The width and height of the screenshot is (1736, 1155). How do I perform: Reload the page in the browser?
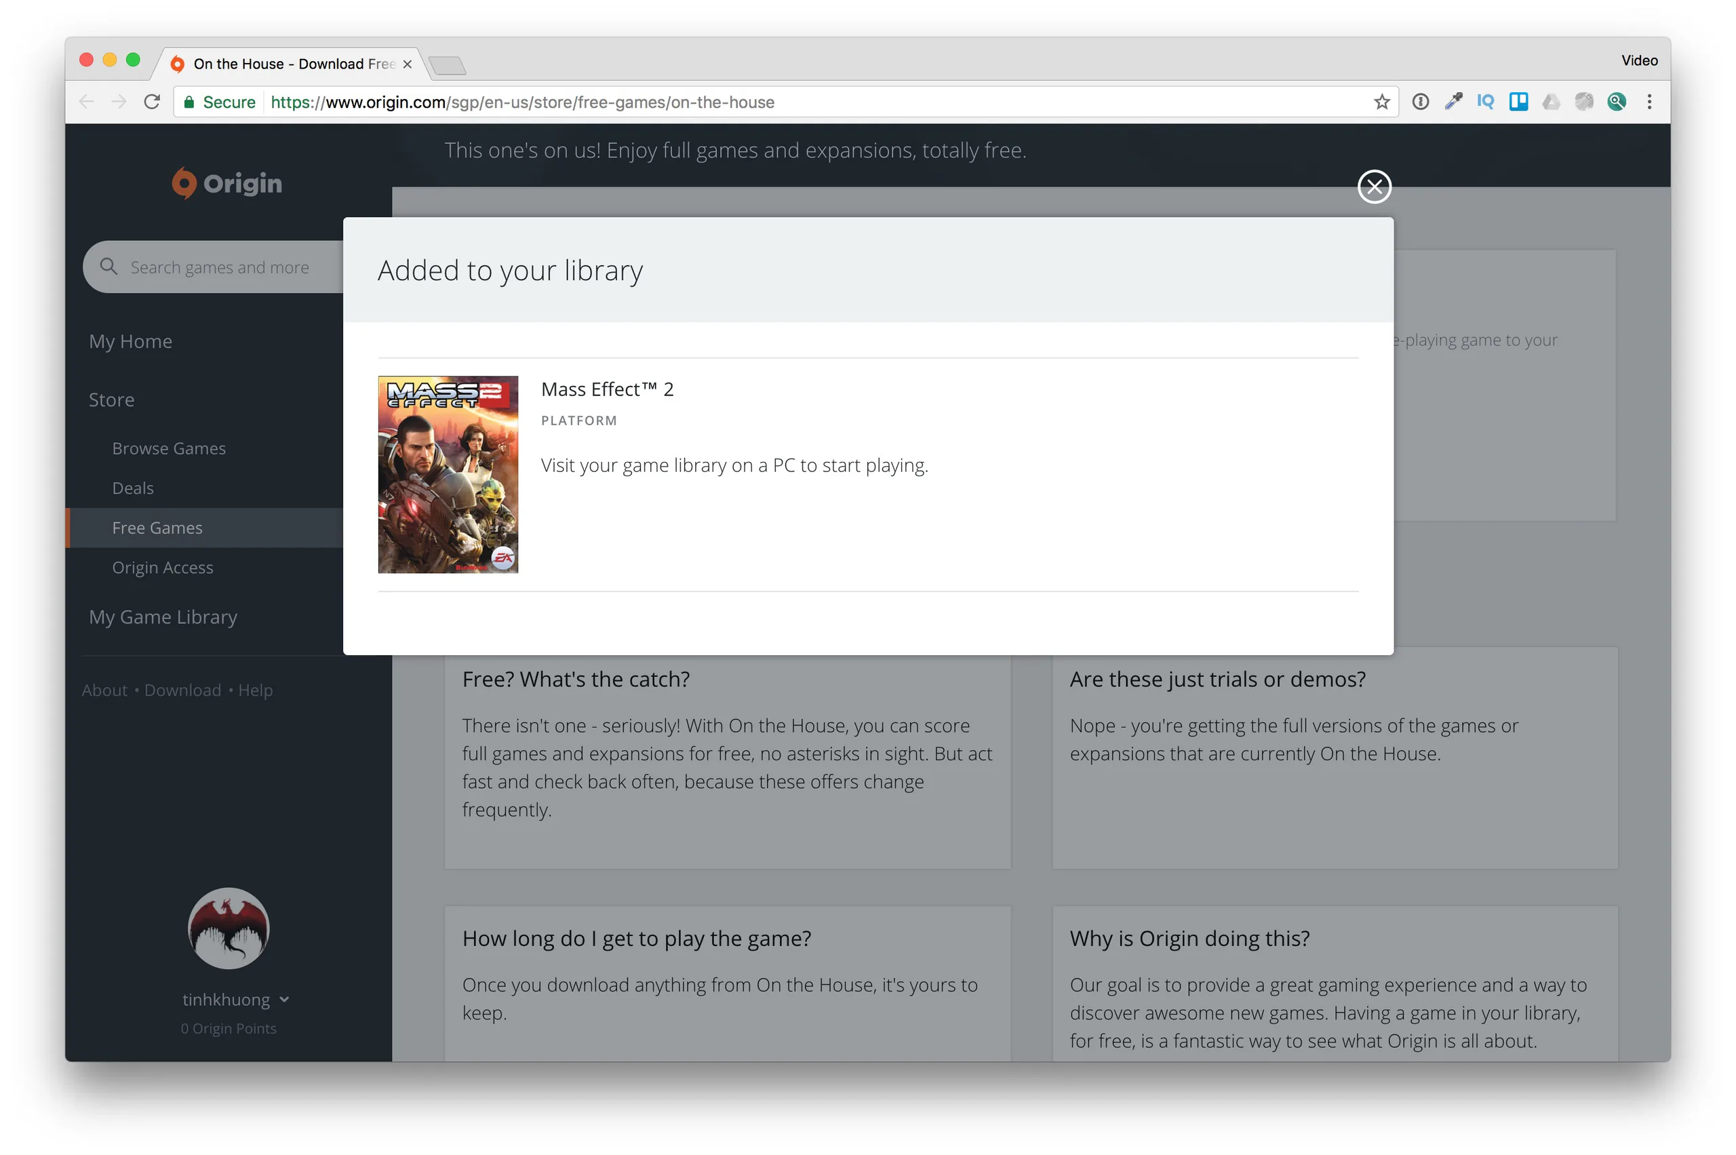pos(152,102)
